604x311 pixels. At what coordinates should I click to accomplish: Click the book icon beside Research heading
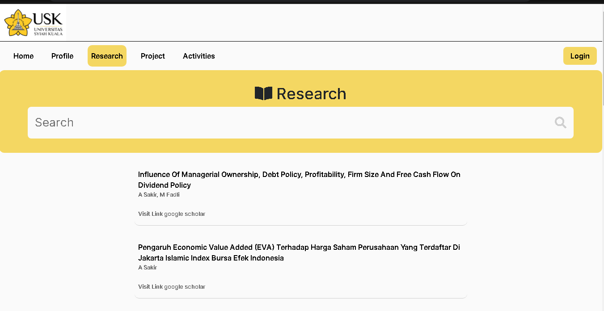(263, 93)
